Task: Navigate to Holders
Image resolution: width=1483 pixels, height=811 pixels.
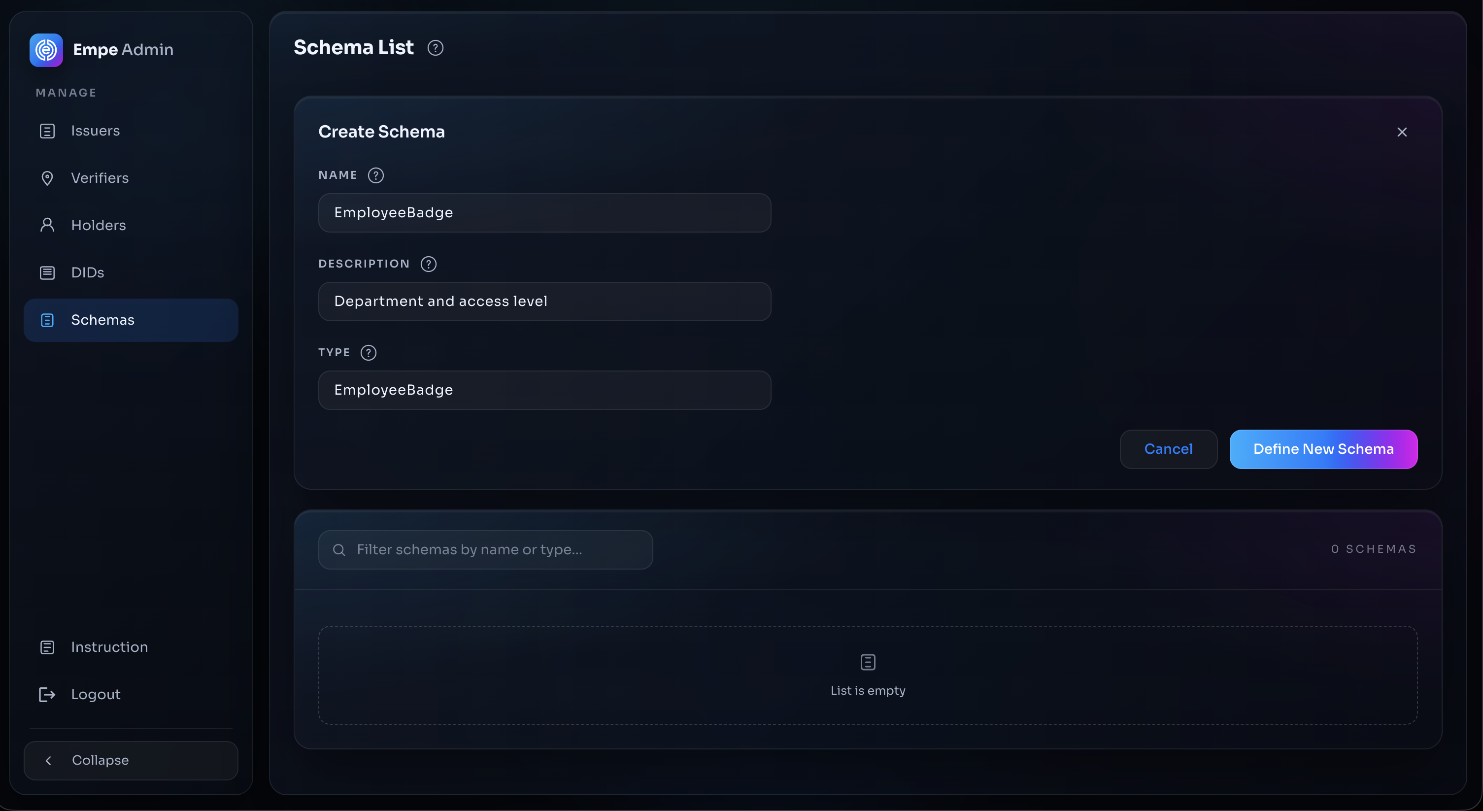Action: coord(131,225)
